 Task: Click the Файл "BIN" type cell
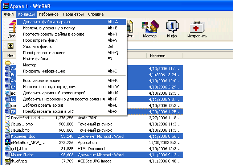click(x=87, y=118)
